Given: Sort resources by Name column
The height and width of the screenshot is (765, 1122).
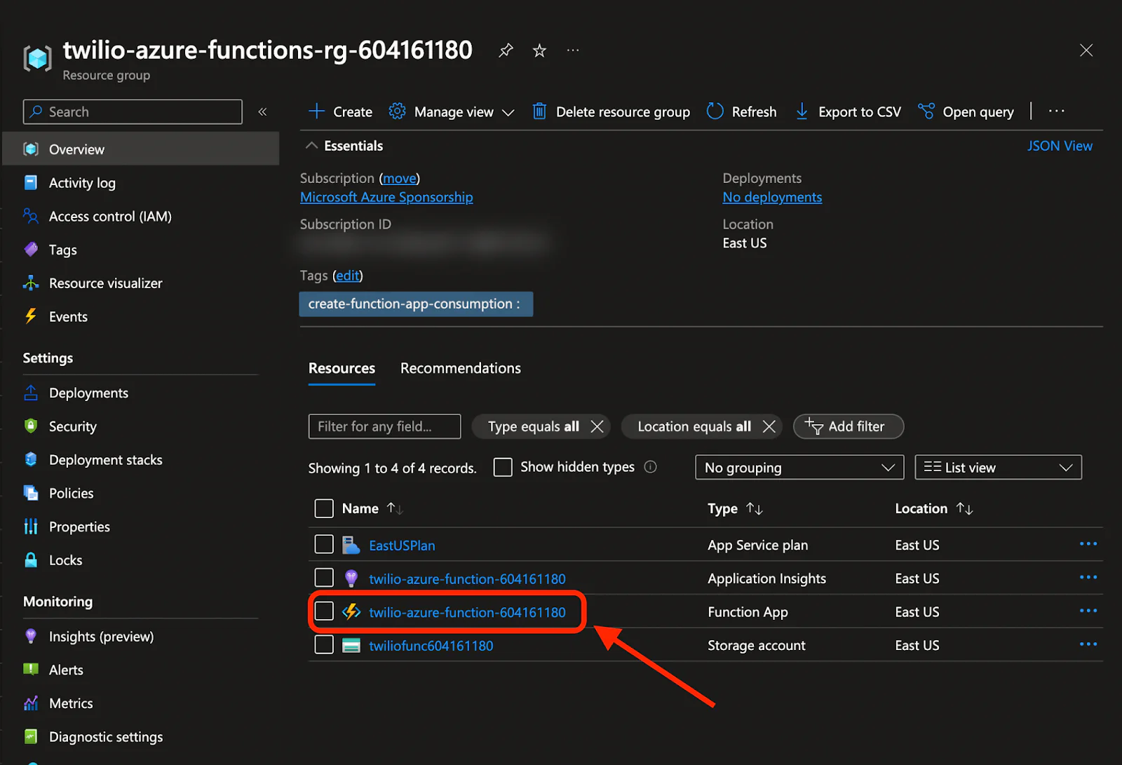Looking at the screenshot, I should [x=372, y=508].
